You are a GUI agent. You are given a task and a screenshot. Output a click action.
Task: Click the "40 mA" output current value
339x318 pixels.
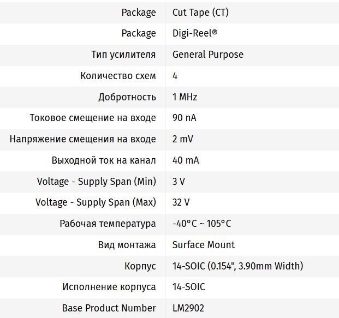[x=186, y=160]
